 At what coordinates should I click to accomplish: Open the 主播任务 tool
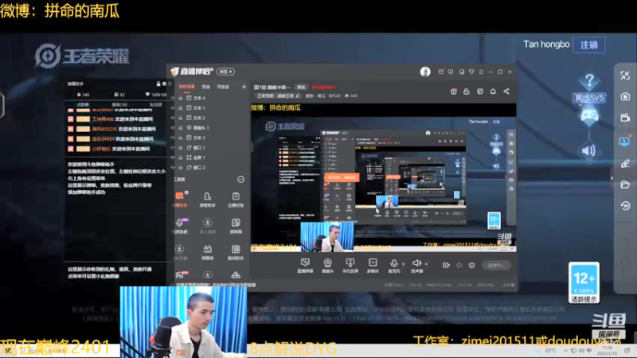236,200
